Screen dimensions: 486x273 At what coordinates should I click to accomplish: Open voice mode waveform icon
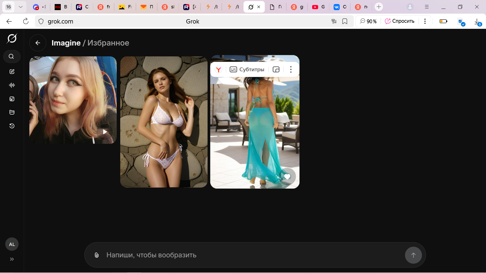[x=12, y=85]
